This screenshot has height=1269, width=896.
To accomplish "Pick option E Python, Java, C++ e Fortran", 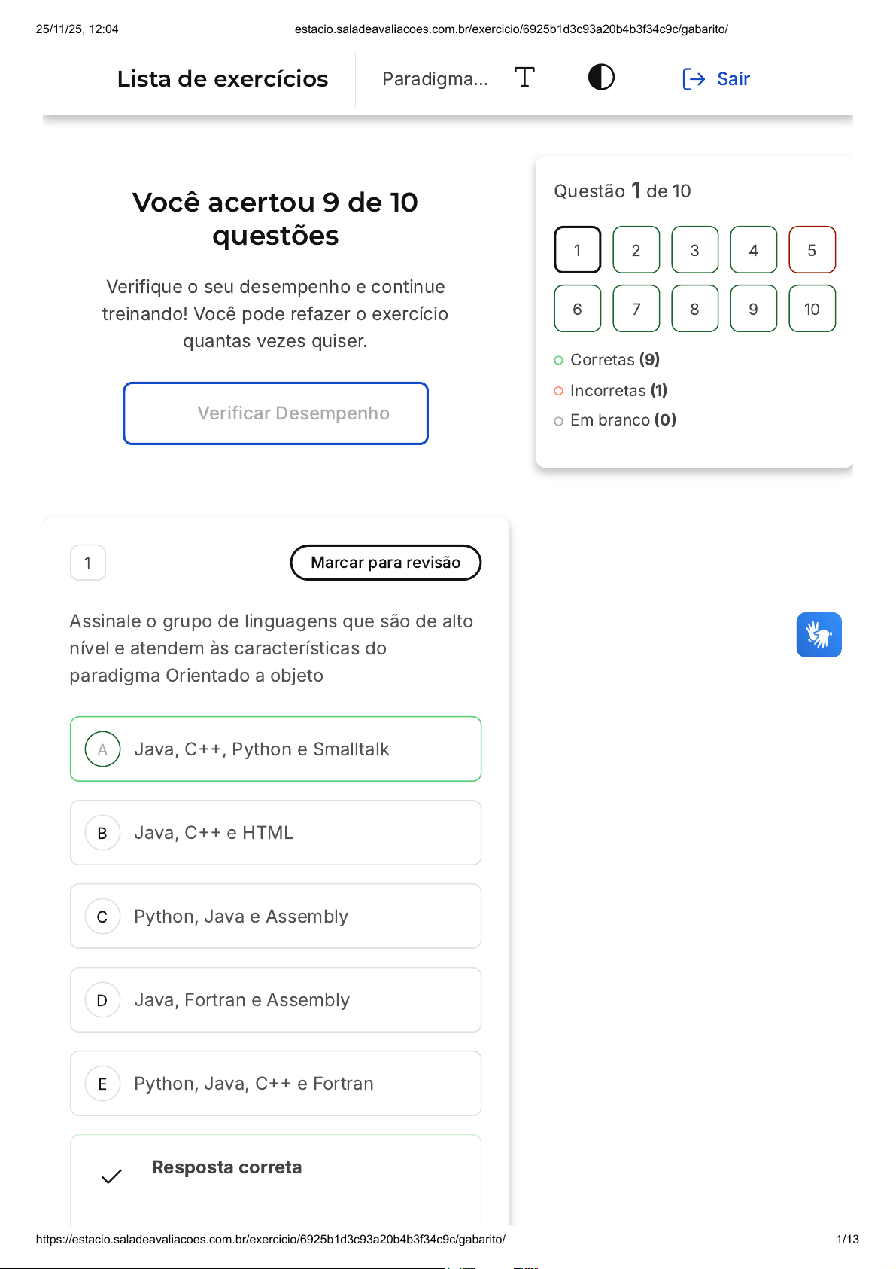I will [275, 1084].
